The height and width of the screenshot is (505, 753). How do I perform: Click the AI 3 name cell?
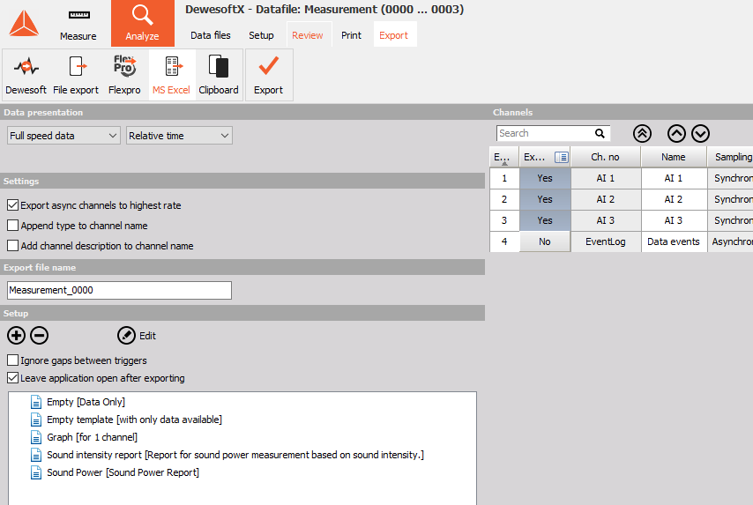(674, 220)
